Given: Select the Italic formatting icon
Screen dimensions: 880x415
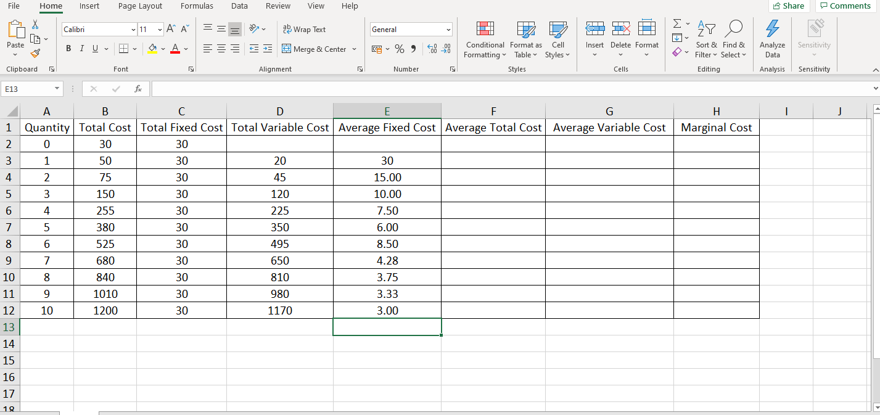Looking at the screenshot, I should click(x=81, y=49).
